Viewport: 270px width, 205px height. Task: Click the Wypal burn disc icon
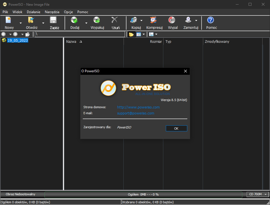172,20
